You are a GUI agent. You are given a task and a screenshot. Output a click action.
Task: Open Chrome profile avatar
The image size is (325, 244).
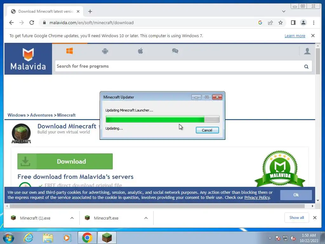303,23
